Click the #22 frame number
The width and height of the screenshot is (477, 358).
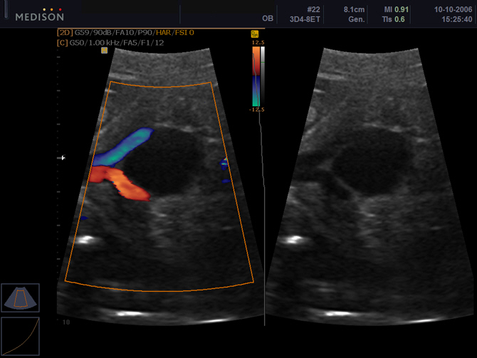point(313,9)
